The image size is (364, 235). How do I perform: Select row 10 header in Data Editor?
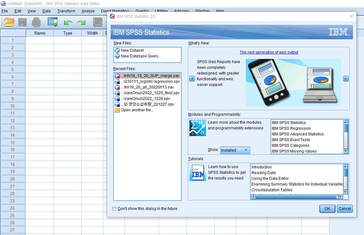(13, 106)
